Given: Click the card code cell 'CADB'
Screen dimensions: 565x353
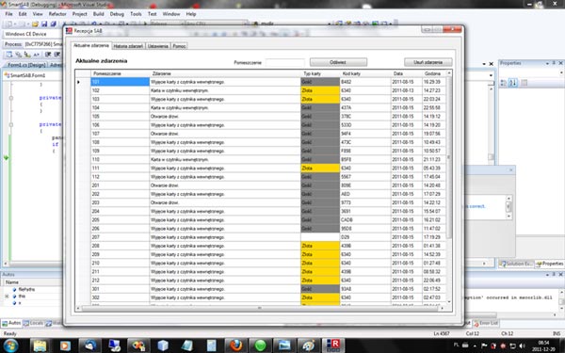Looking at the screenshot, I should tap(365, 220).
